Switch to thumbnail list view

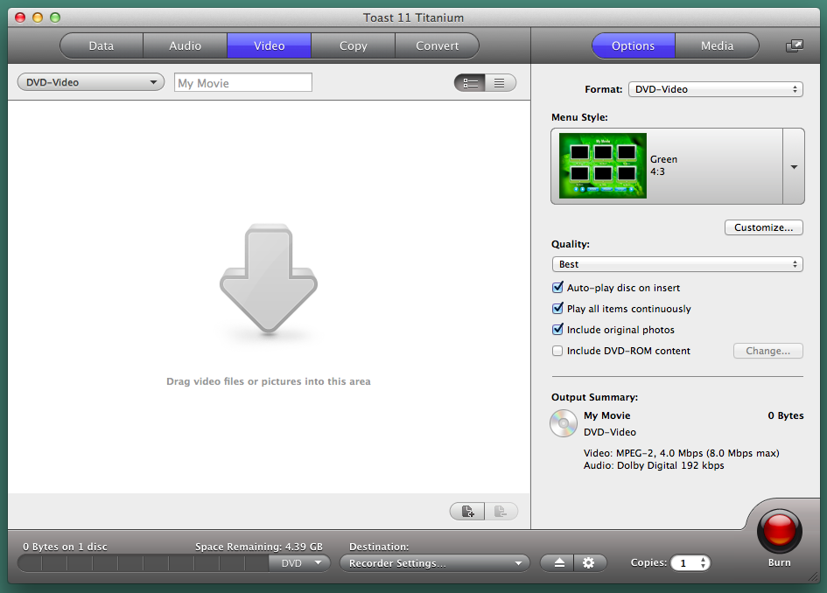coord(470,83)
